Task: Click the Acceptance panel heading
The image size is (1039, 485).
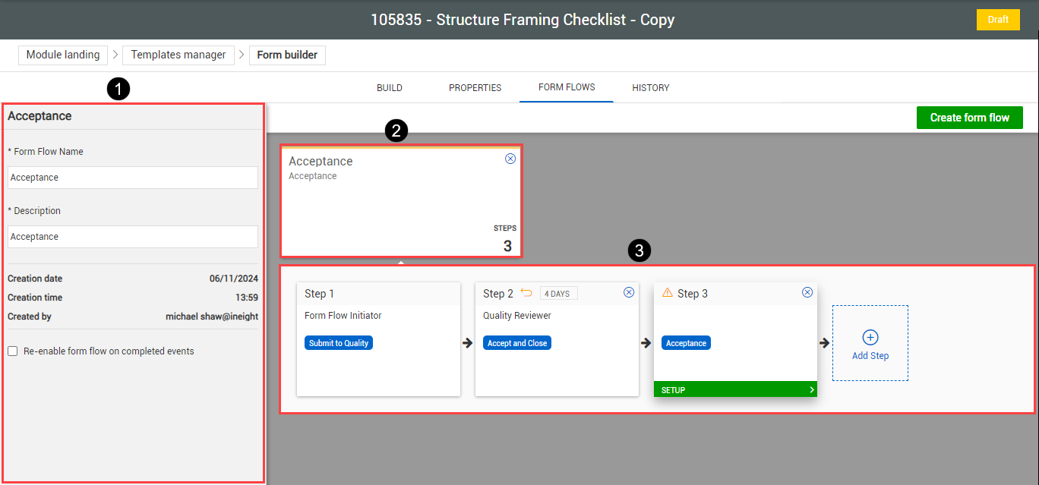Action: 39,116
